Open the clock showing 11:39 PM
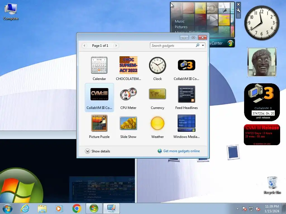Screen dimensions: 286x214 click(272, 208)
